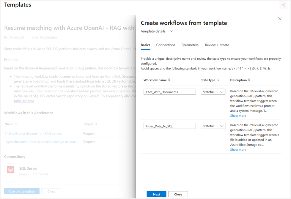Click the SQL Server connection icon

click(x=11, y=170)
